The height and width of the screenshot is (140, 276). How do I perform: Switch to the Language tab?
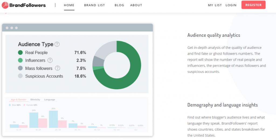tap(50, 100)
